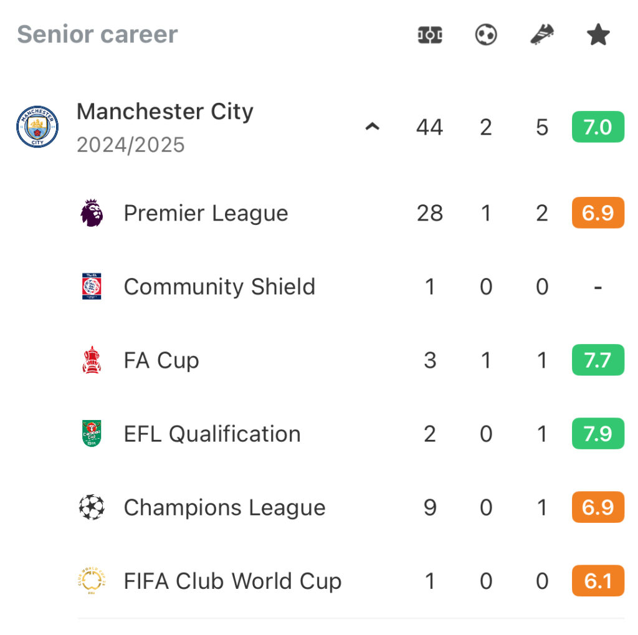Click the Premier League lion logo
This screenshot has width=638, height=635.
point(92,212)
